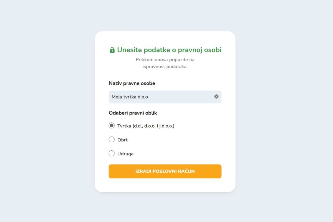
Task: Click the "Naziv pravne osobe" field label
Action: [132, 83]
